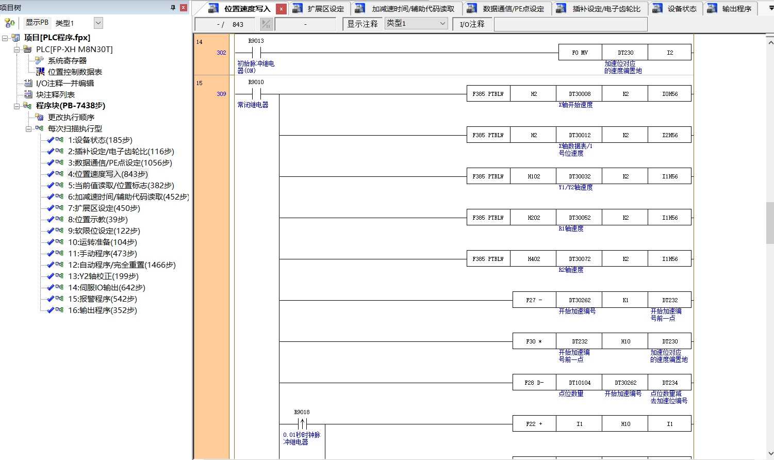This screenshot has width=774, height=460.
Task: Open I/O注释一并编辑 item
Action: [x=65, y=83]
